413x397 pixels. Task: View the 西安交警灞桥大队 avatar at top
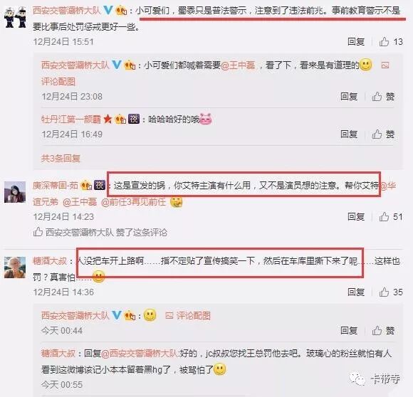(15, 17)
